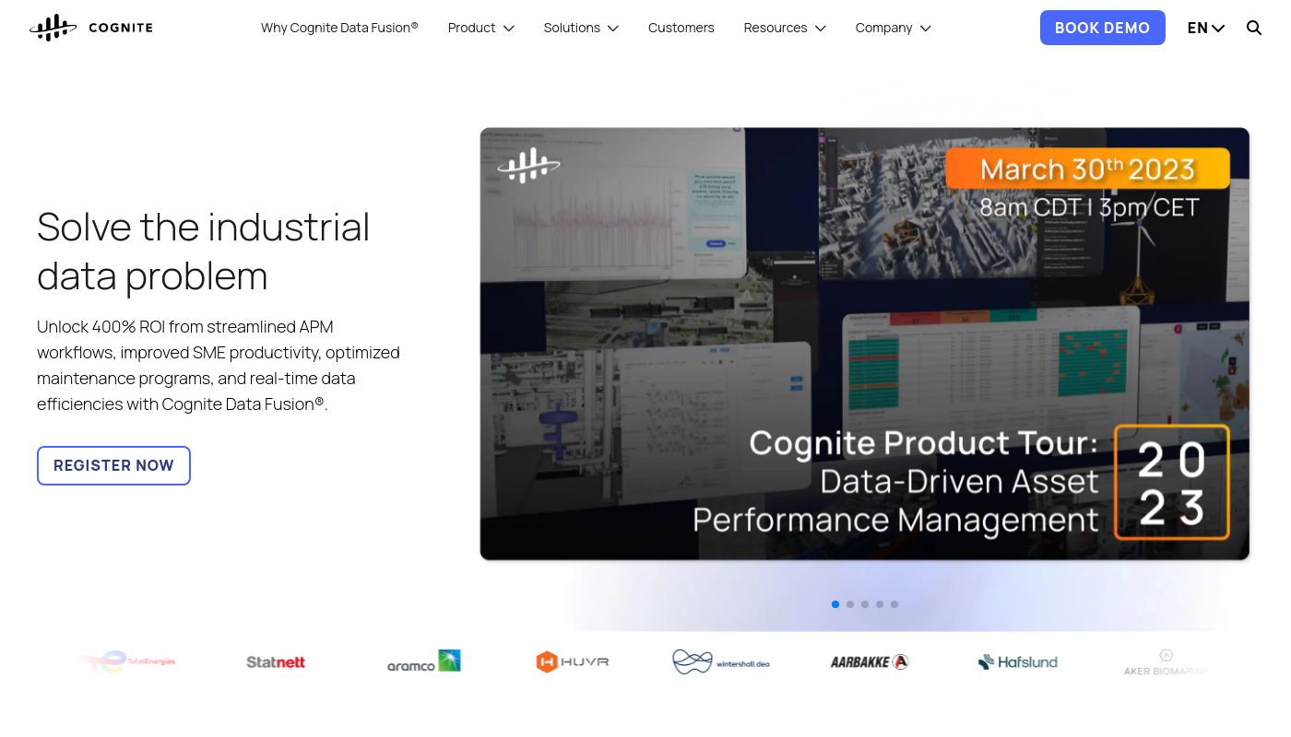
Task: Select the third carousel dot
Action: [865, 604]
